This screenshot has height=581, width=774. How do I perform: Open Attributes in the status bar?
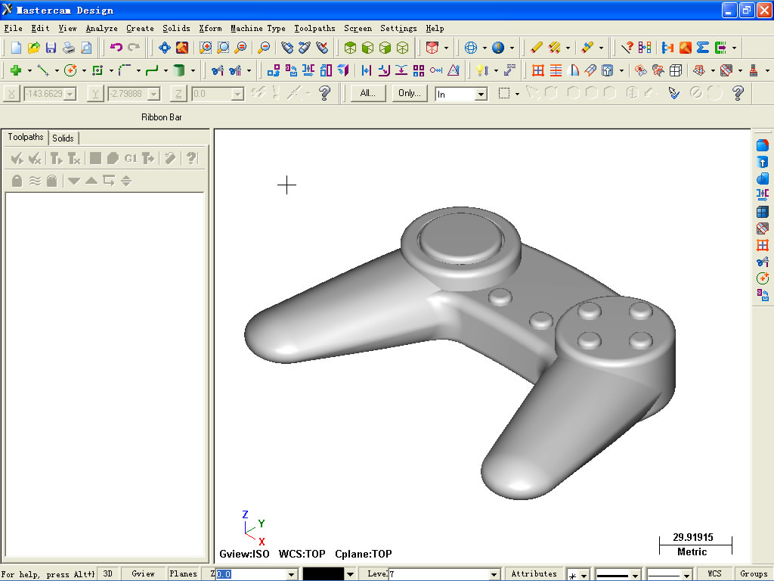coord(534,573)
